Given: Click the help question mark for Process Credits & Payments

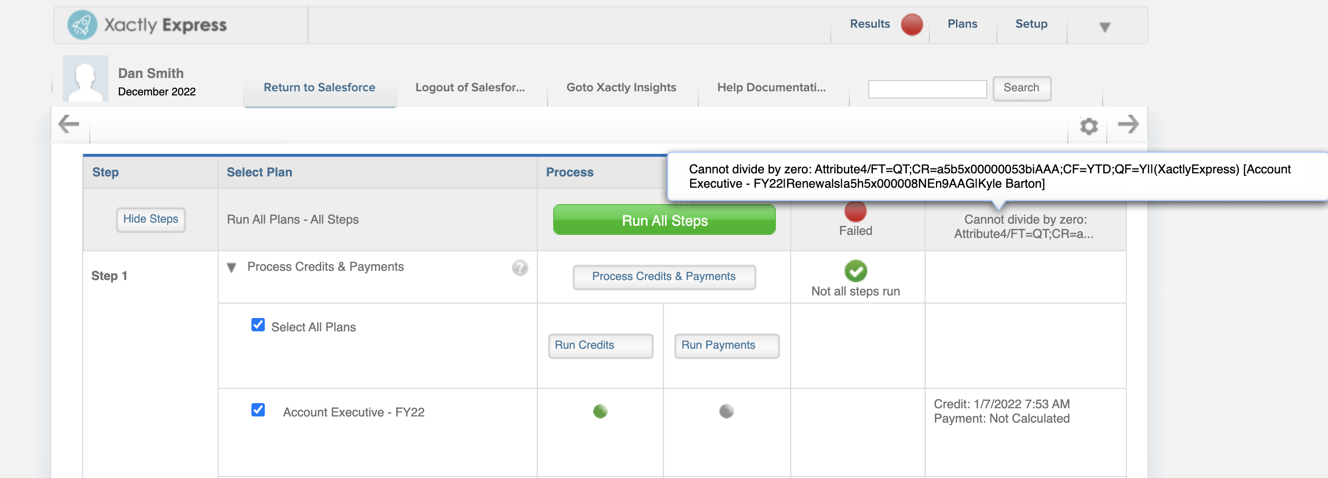Looking at the screenshot, I should 520,268.
